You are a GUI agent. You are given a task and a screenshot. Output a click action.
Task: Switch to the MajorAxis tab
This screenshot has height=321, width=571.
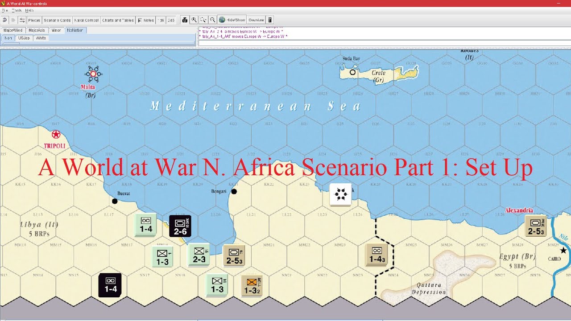(x=37, y=30)
